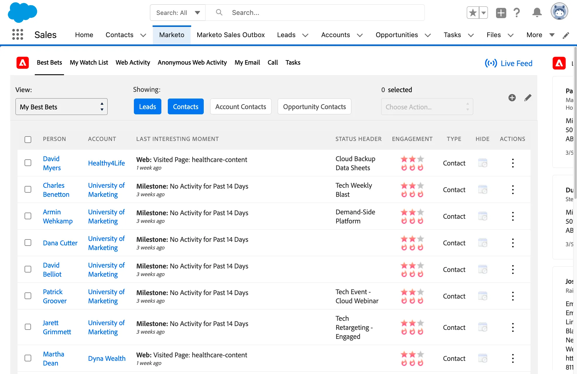
Task: Open actions menu for Patrick Groover
Action: [x=513, y=296]
